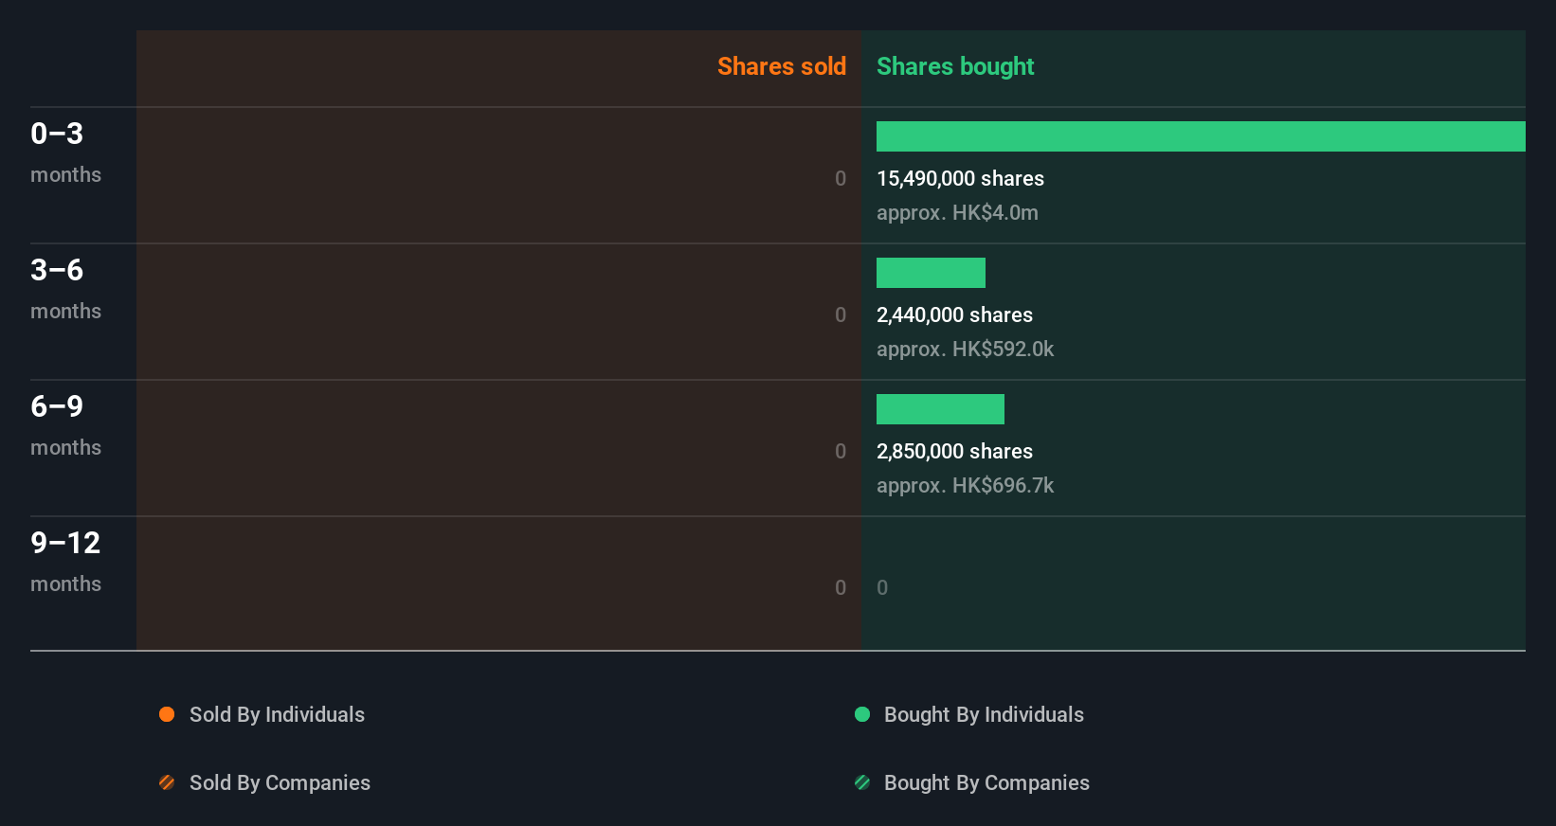The width and height of the screenshot is (1556, 826).
Task: Click the bought zero value in 9–12 months row
Action: (882, 587)
